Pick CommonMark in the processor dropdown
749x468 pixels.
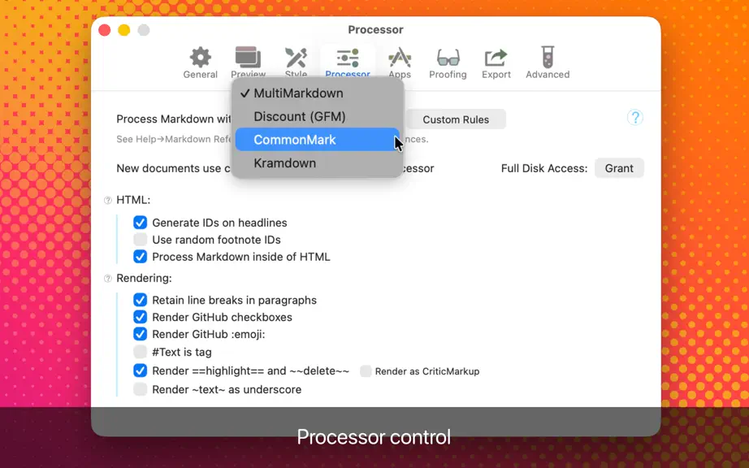(x=317, y=140)
